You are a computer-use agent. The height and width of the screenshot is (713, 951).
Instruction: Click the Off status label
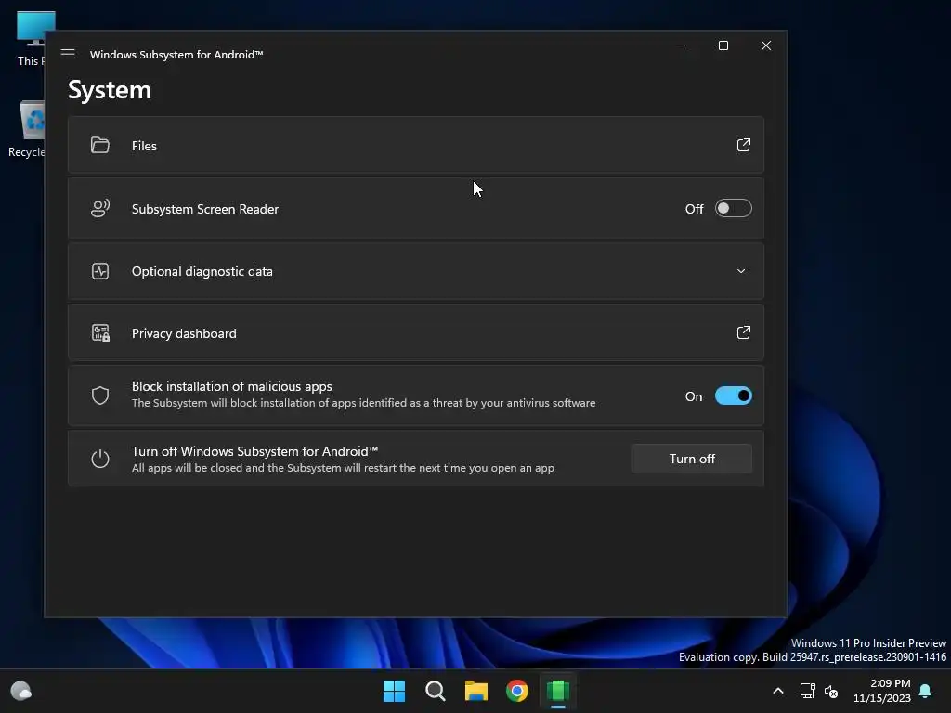(694, 209)
